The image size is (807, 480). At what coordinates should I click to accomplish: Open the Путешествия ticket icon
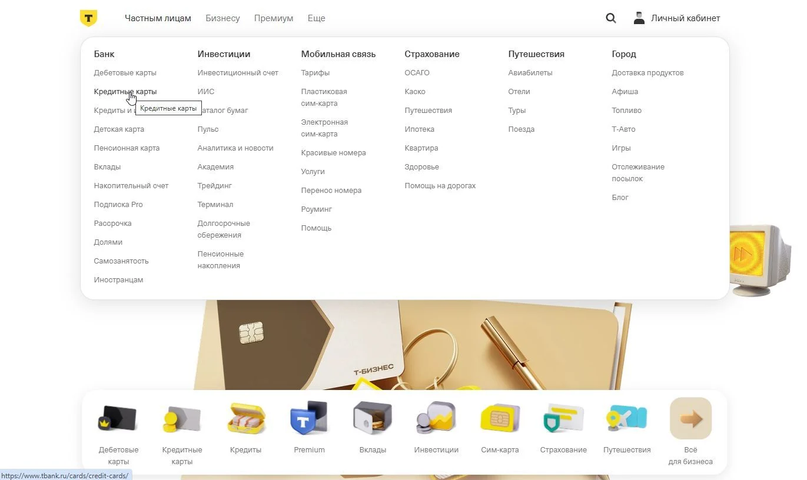[x=627, y=418]
